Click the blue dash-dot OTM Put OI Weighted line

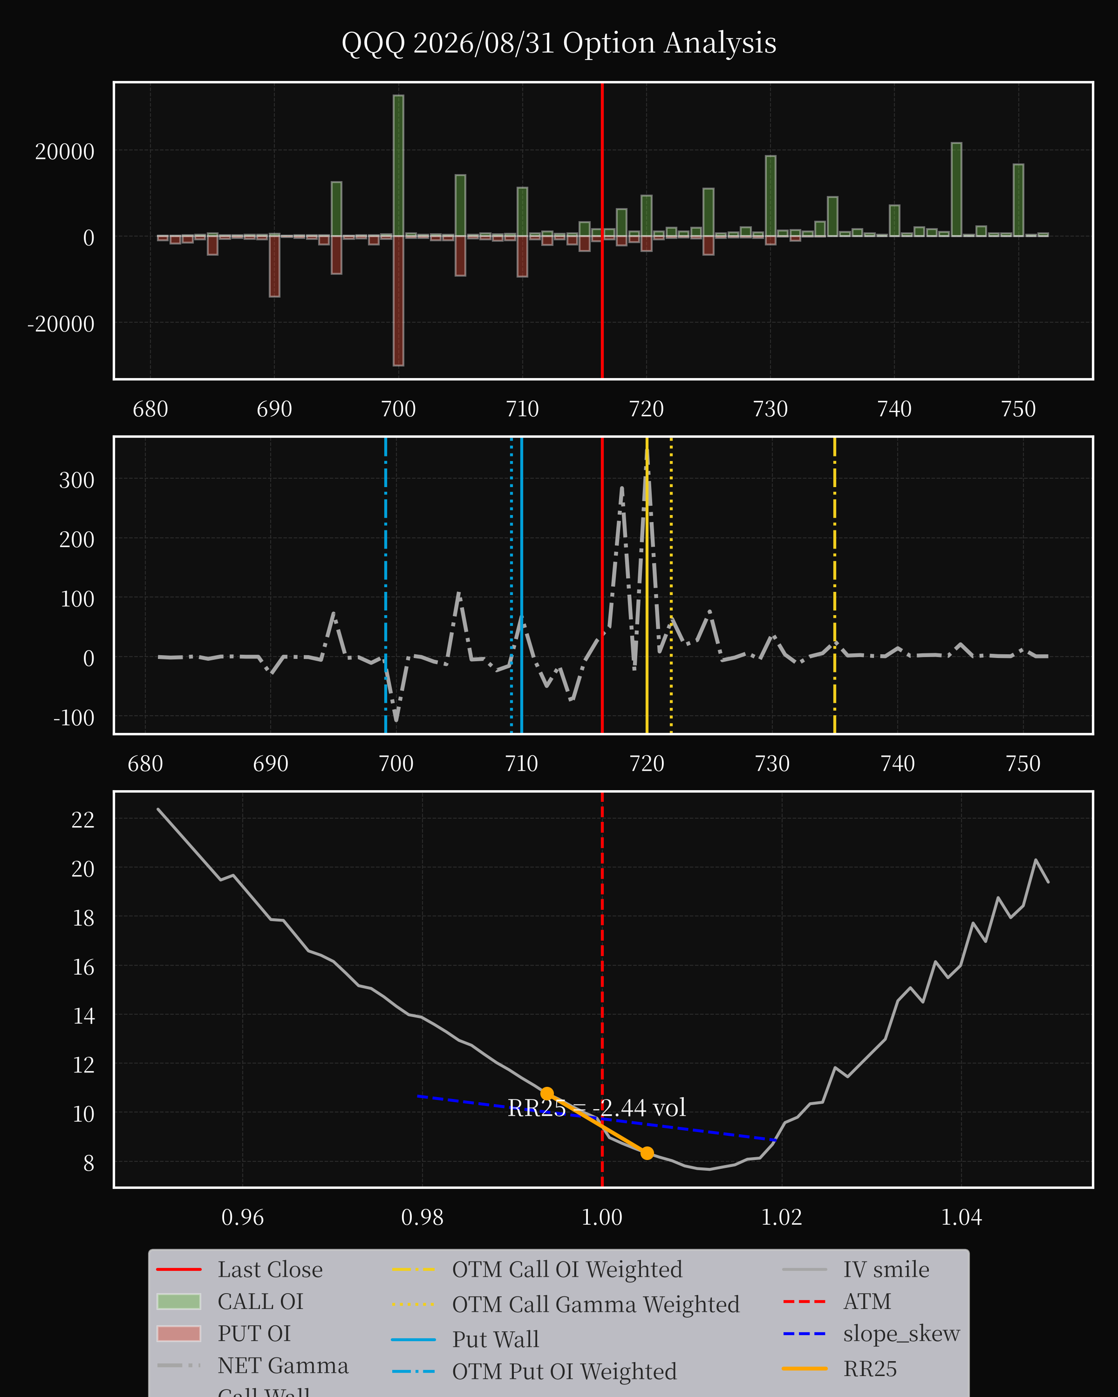coord(386,586)
